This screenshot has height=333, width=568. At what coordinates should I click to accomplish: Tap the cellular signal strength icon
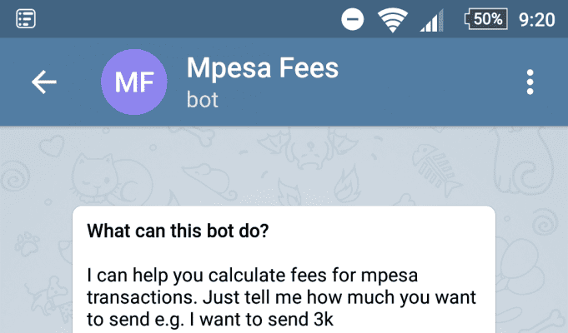click(x=431, y=21)
